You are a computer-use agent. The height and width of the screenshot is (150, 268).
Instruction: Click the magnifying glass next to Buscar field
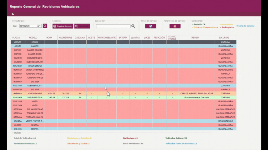pos(133,26)
